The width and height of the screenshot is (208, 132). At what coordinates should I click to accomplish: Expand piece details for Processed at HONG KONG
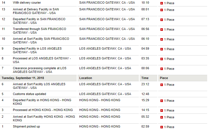[162, 111]
